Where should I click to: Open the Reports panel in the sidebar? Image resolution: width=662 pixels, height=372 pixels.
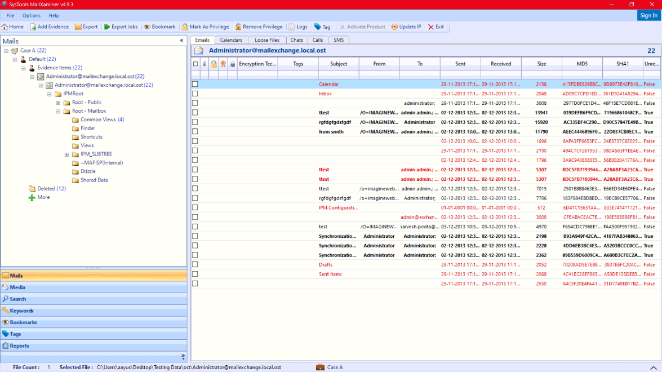pyautogui.click(x=94, y=346)
